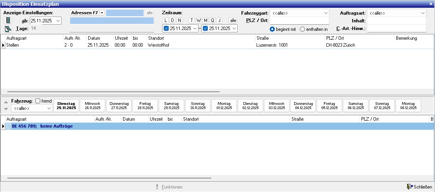Click the Adressen F7 button
The width and height of the screenshot is (435, 192).
pos(84,13)
